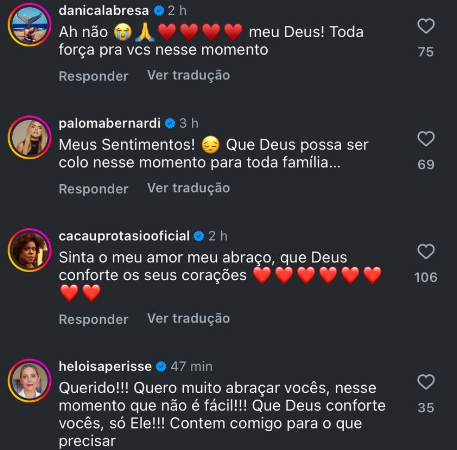View the 75 likes on danicalabresa's comment
The image size is (457, 450).
[426, 51]
